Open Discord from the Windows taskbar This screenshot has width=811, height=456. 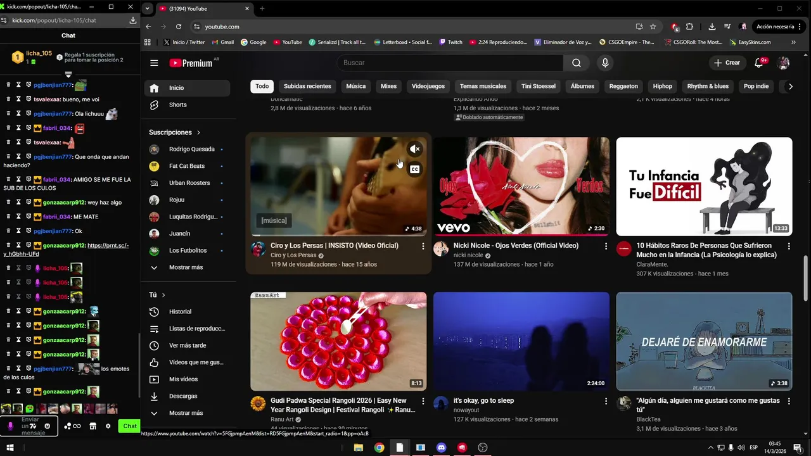pyautogui.click(x=441, y=448)
